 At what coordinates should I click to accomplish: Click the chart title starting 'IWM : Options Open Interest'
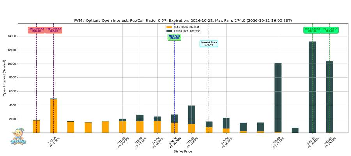coord(183,21)
